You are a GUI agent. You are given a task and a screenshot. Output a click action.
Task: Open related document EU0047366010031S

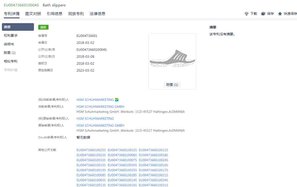(x=153, y=185)
